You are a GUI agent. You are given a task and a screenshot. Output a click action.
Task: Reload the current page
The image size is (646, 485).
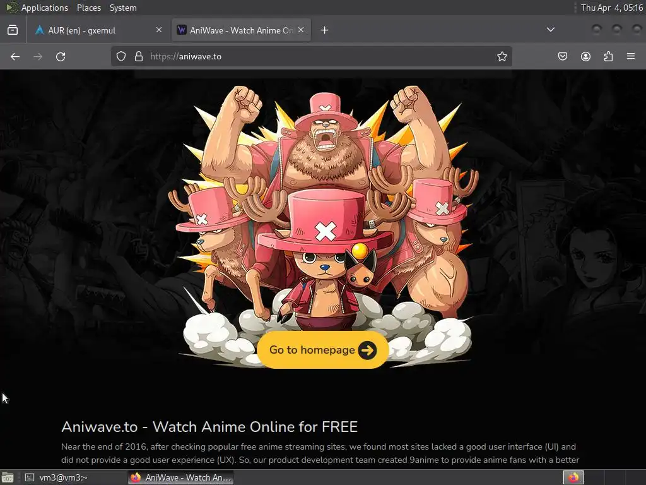point(61,56)
